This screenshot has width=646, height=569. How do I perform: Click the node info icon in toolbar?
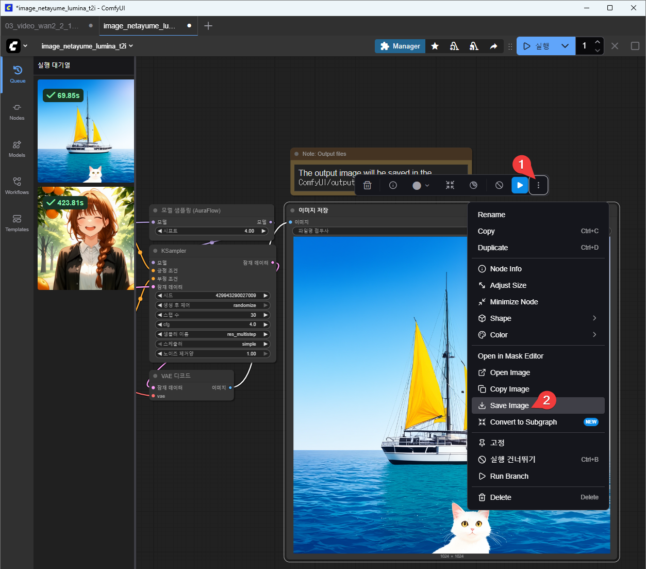[393, 185]
